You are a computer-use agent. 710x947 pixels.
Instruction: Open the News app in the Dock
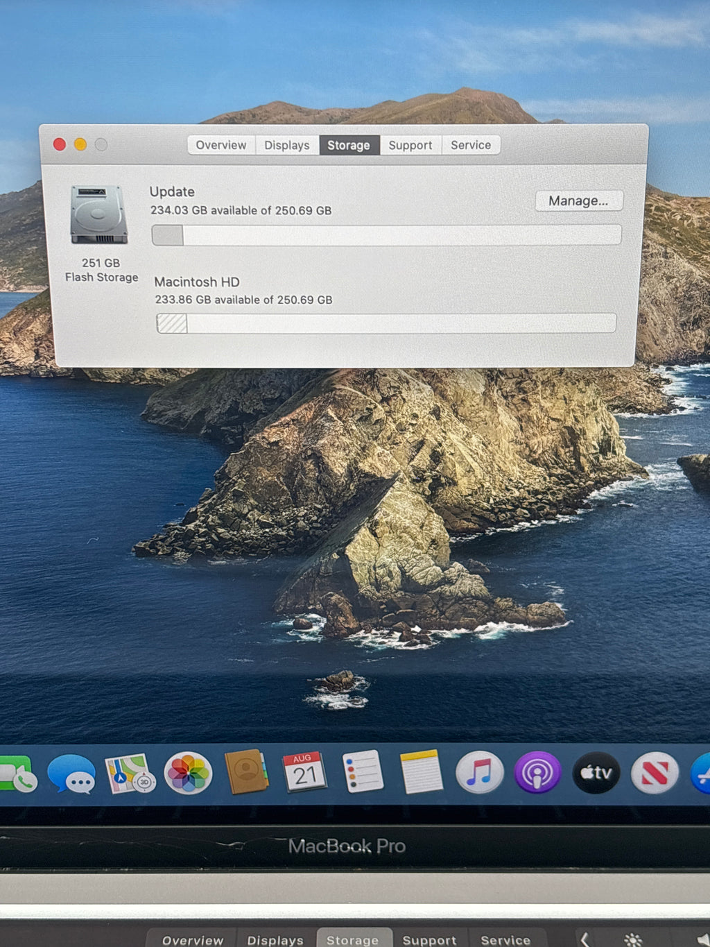pos(655,773)
